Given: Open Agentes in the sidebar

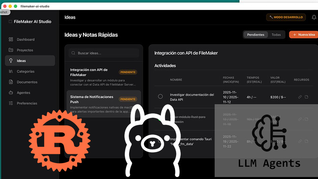Looking at the screenshot, I should [x=30, y=93].
